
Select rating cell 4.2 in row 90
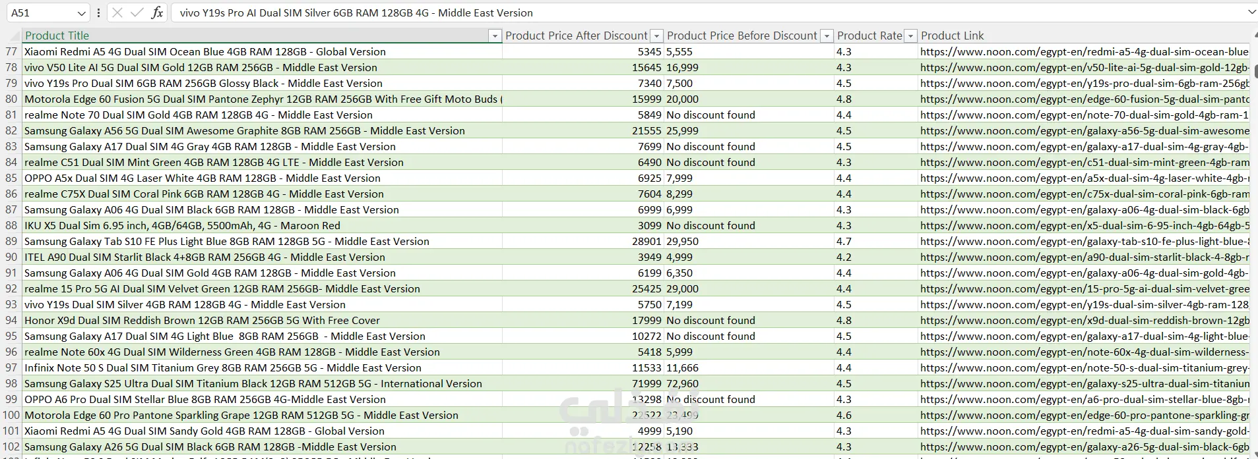coord(876,257)
